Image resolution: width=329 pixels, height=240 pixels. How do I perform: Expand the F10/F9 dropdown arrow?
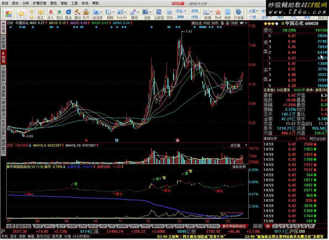[x=126, y=12]
